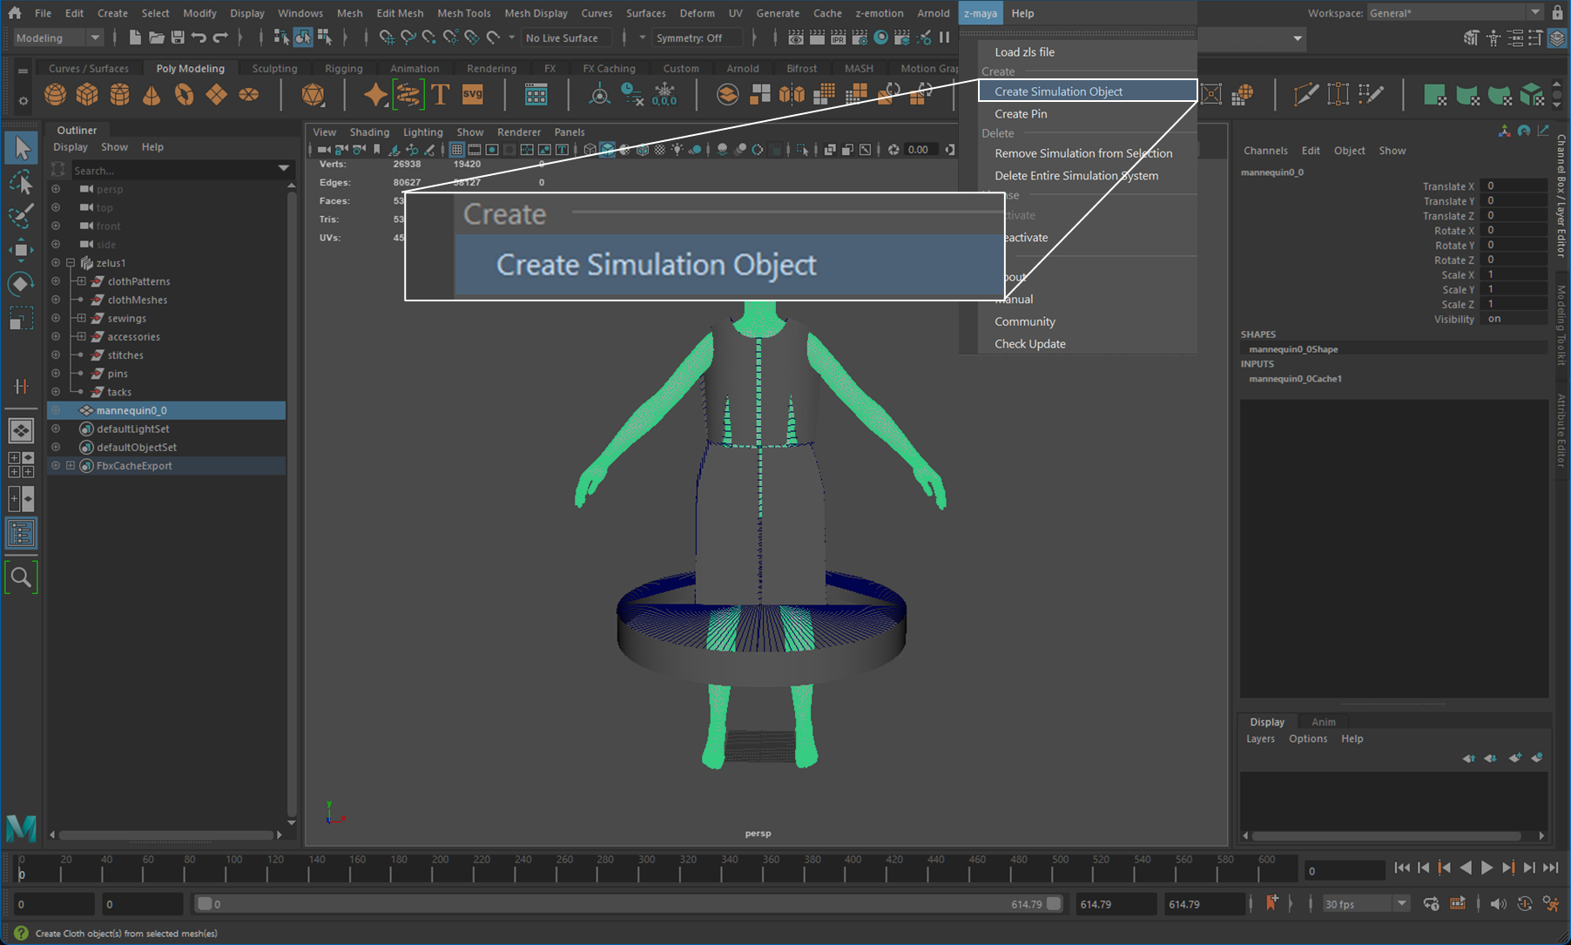Choose Load zls file menu entry
Image resolution: width=1571 pixels, height=945 pixels.
(x=1024, y=52)
